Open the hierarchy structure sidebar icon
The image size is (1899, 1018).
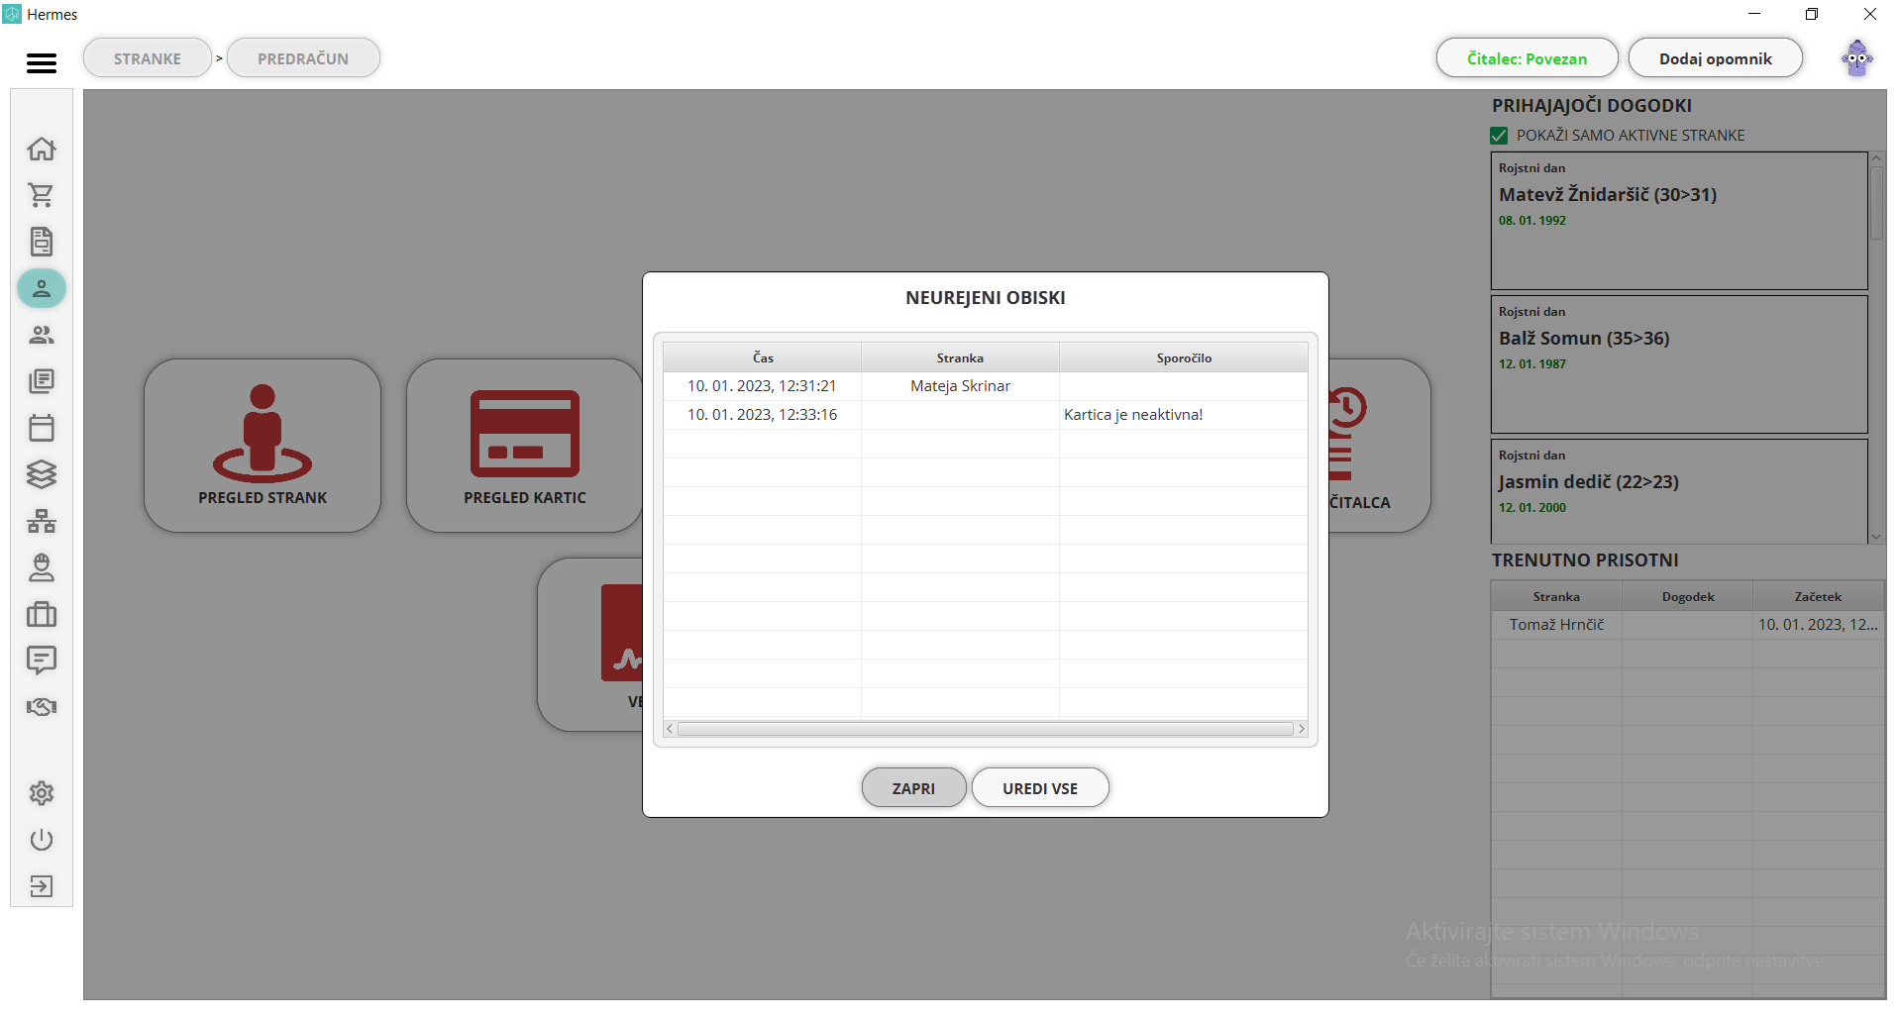click(x=42, y=521)
